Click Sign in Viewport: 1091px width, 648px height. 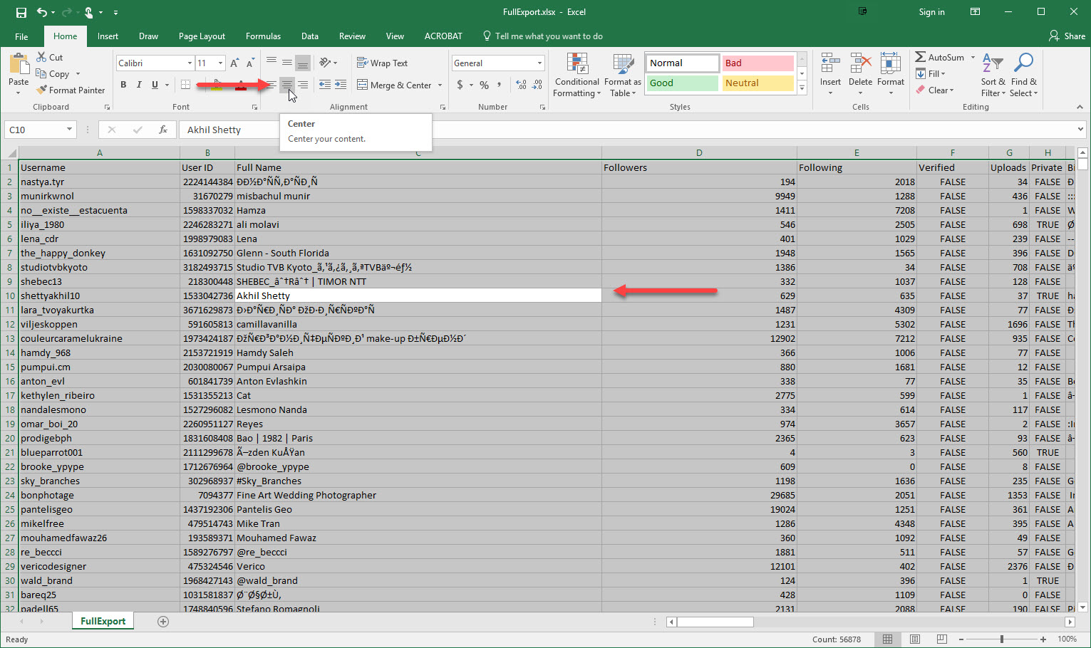click(931, 12)
